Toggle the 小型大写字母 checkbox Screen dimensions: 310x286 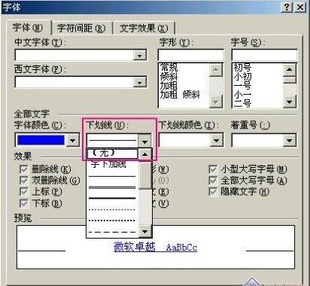tap(213, 169)
